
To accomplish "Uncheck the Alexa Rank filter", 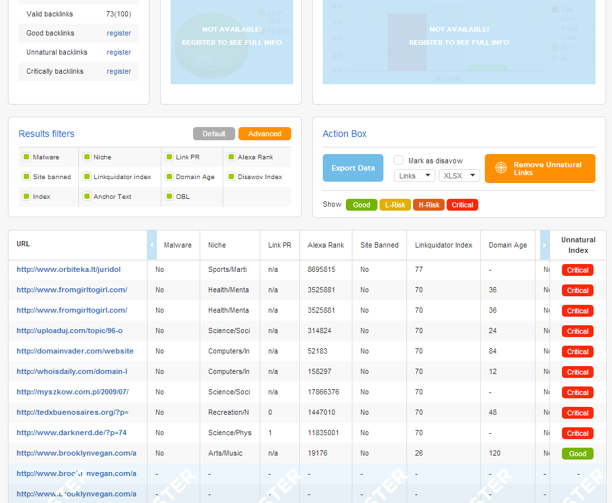I will pos(231,157).
